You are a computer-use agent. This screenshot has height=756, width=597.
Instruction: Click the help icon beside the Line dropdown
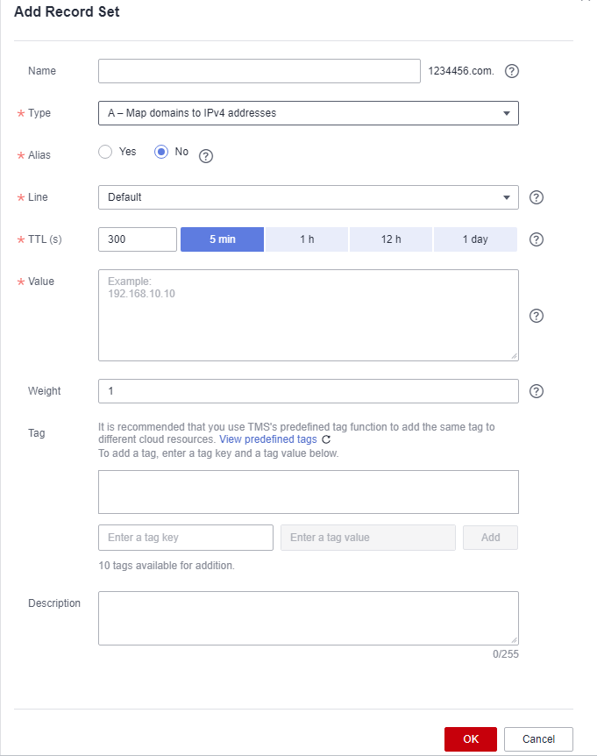537,197
